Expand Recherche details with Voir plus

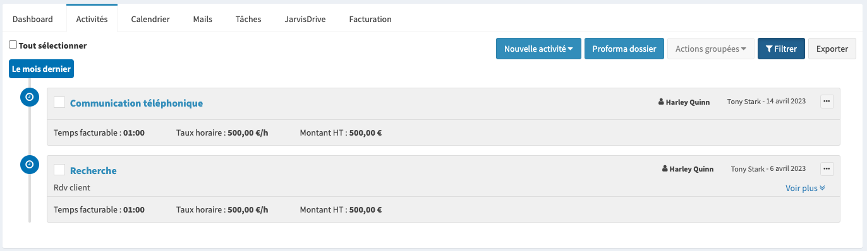pyautogui.click(x=805, y=188)
